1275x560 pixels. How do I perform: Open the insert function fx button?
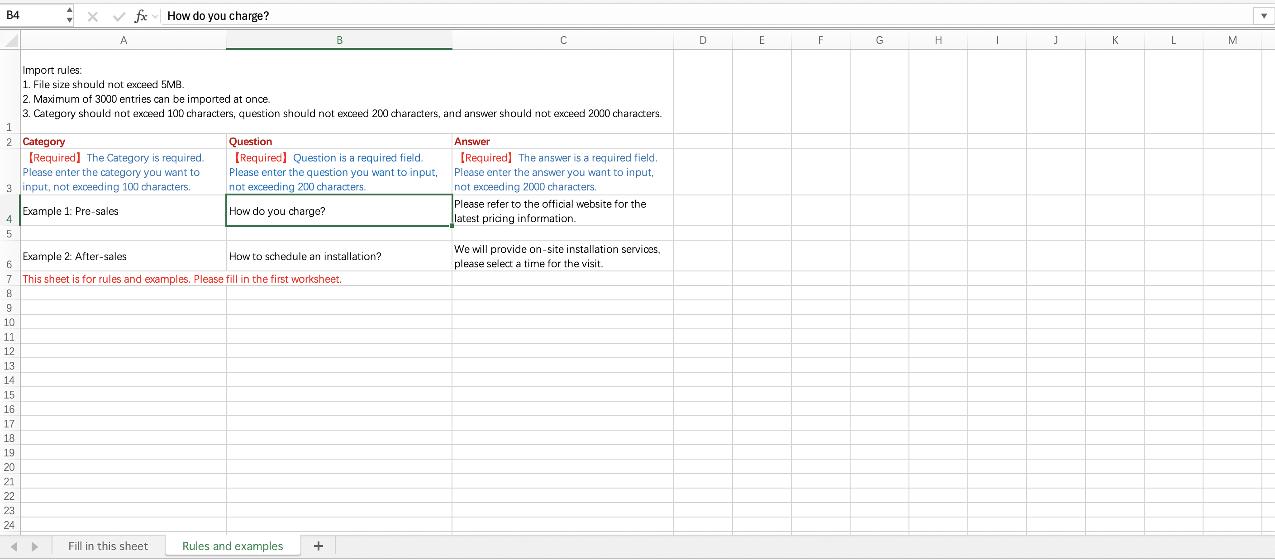[x=141, y=16]
